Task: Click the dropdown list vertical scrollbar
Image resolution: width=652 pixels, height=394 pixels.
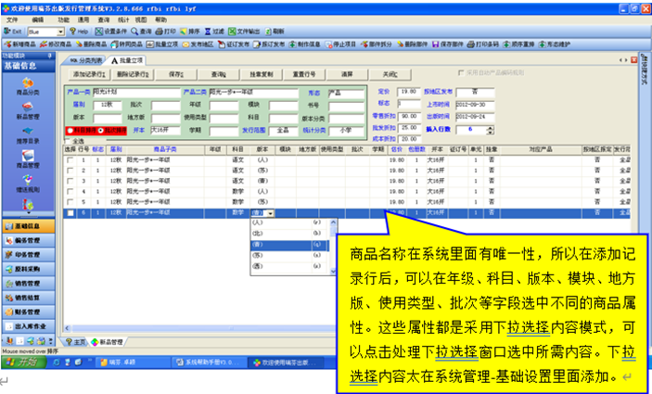Action: point(333,247)
